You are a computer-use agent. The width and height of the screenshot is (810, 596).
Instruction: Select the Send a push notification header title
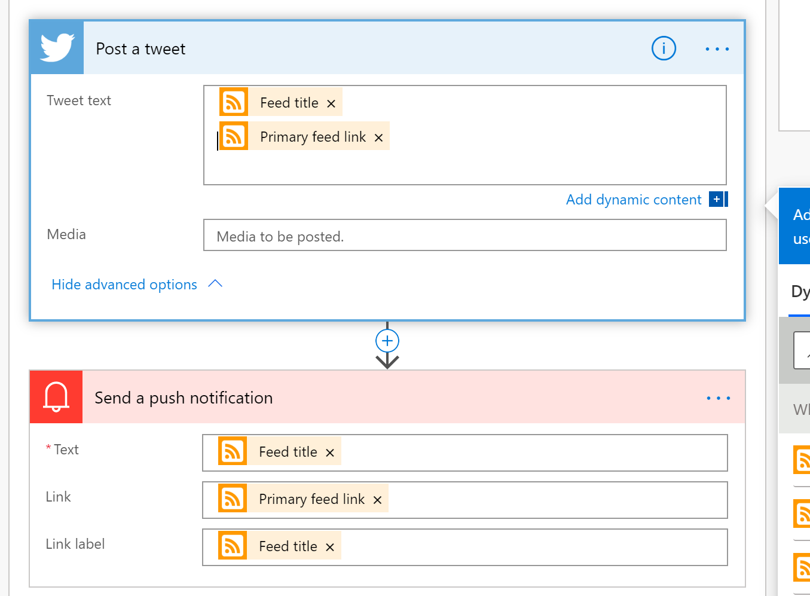coord(184,398)
